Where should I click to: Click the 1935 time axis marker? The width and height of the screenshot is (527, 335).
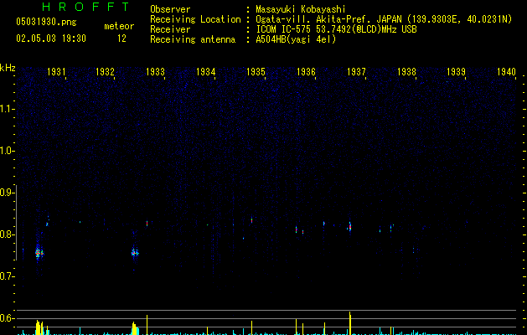[x=256, y=72]
